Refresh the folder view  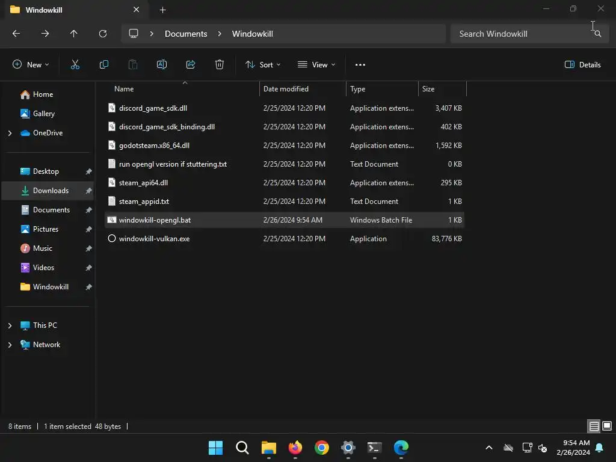pyautogui.click(x=103, y=34)
